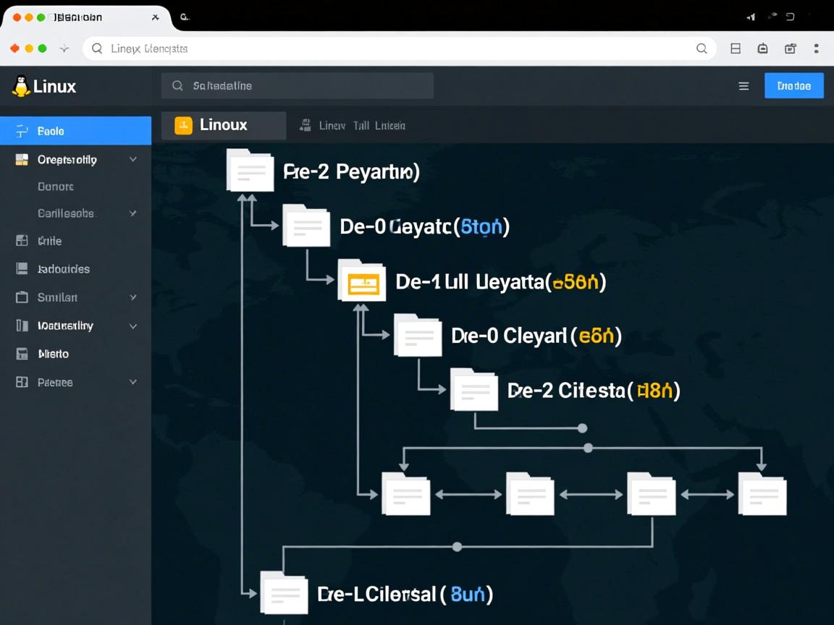Open the Donore sidebar link

pyautogui.click(x=56, y=187)
